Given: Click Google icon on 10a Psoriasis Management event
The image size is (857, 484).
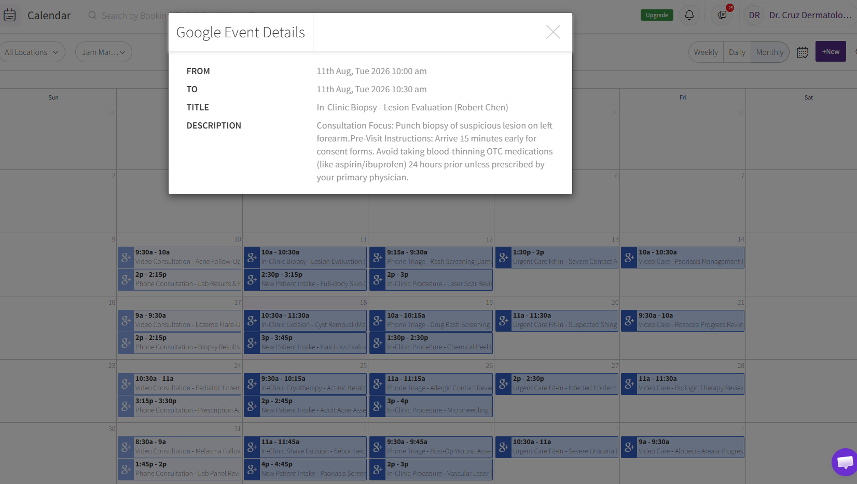Looking at the screenshot, I should pyautogui.click(x=629, y=257).
